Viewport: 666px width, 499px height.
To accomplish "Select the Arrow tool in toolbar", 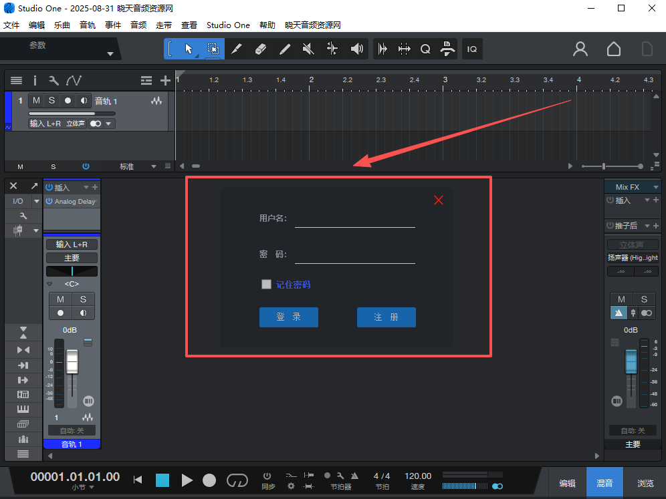I will [189, 49].
